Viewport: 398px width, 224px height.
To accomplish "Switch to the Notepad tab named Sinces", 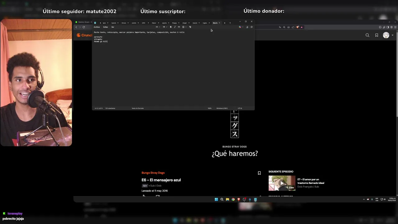I will pyautogui.click(x=124, y=23).
